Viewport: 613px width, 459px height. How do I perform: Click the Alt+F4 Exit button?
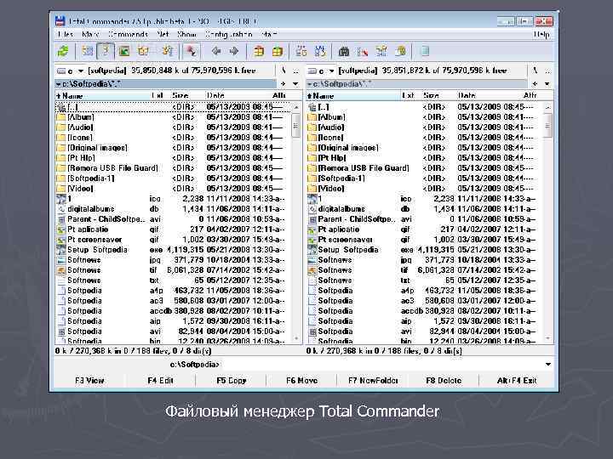tap(517, 381)
